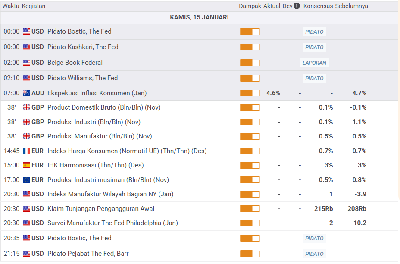The height and width of the screenshot is (264, 400).
Task: Expand the Indeks Harga Konsumen (Normatif UE) row
Action: 127,151
